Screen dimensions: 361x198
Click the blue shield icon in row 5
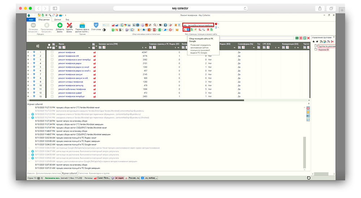[x=34, y=67]
